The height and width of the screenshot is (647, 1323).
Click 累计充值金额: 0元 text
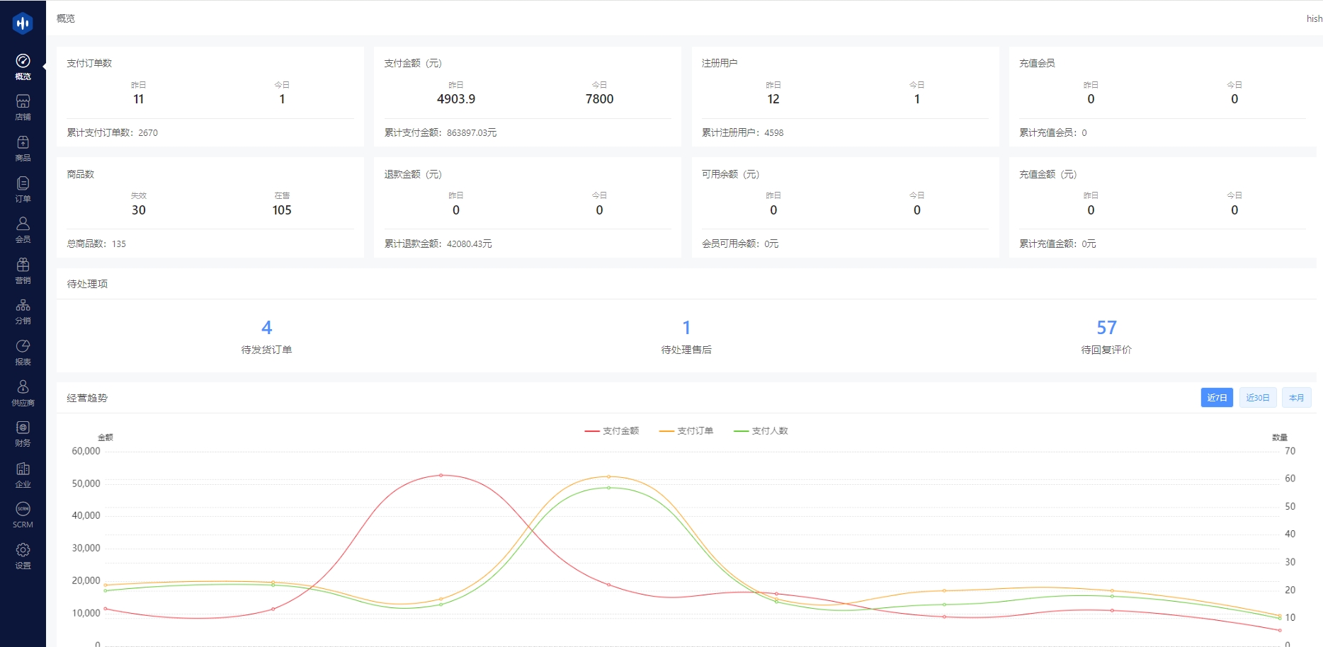pos(1057,244)
